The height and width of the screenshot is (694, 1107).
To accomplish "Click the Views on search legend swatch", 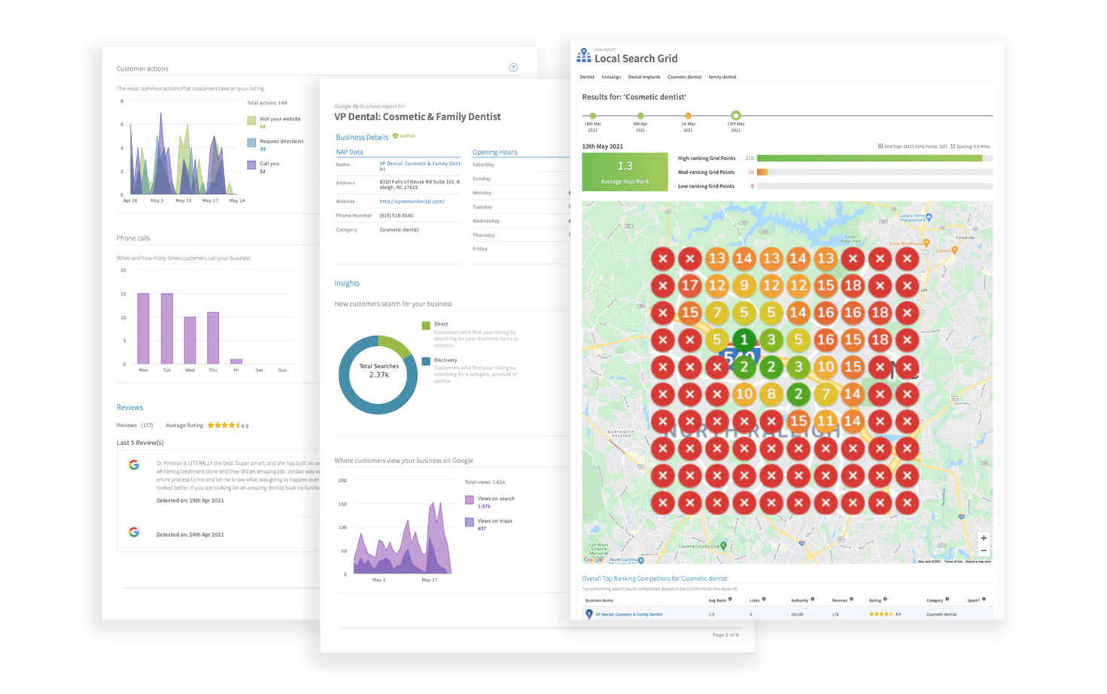I will (x=470, y=499).
